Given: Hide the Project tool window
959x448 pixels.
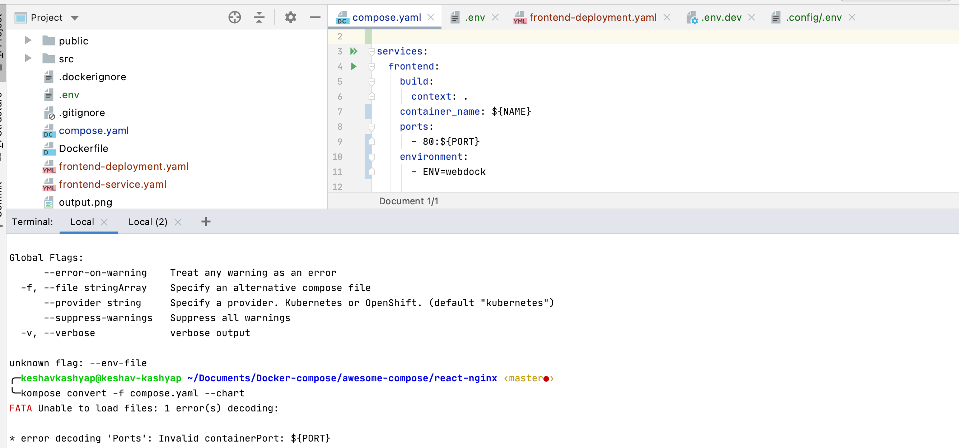Looking at the screenshot, I should click(x=314, y=17).
